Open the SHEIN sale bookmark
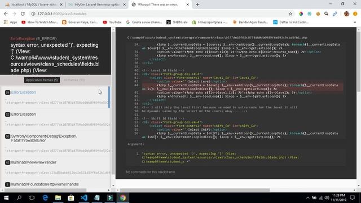 (177, 22)
